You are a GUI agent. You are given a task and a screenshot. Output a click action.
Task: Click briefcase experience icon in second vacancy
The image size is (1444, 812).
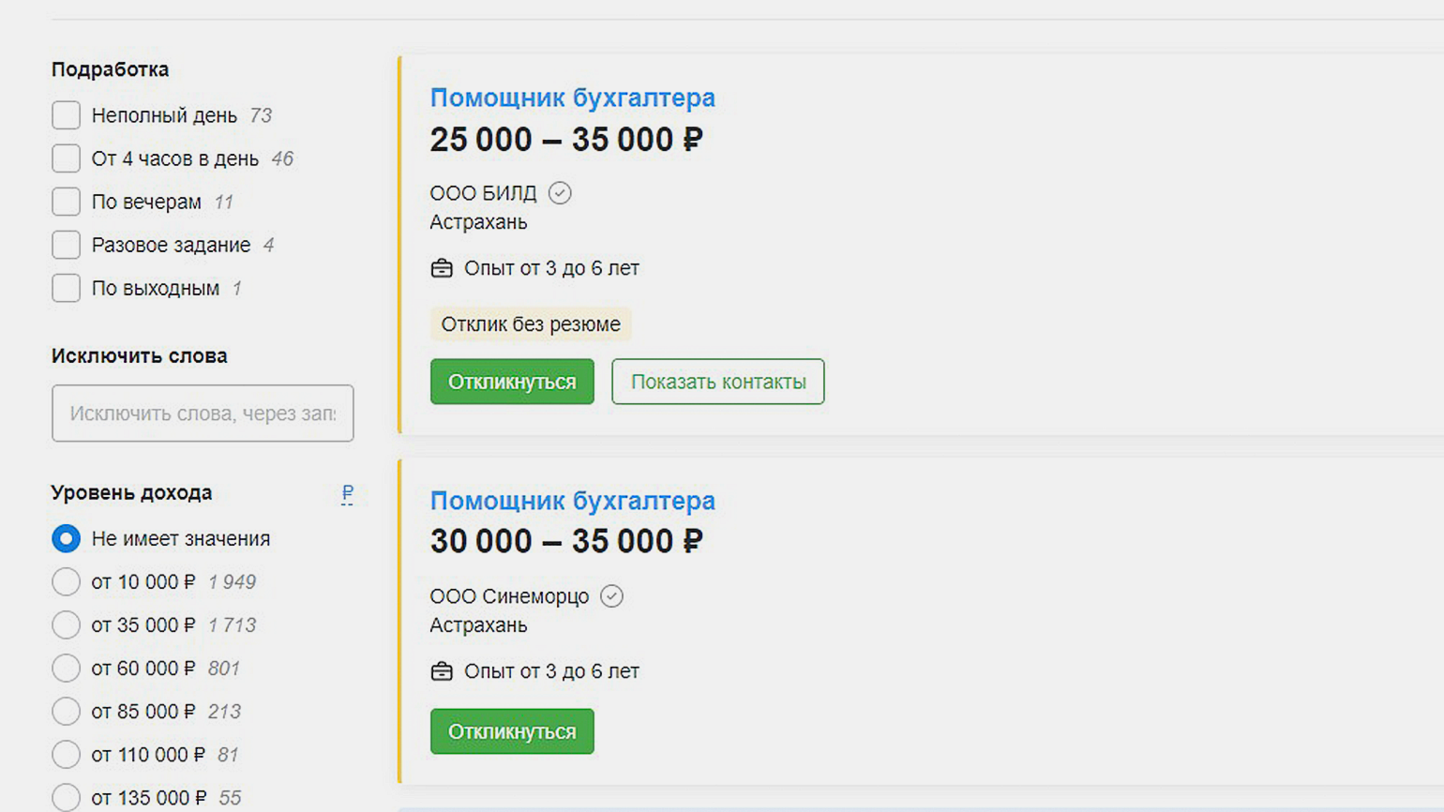(442, 671)
